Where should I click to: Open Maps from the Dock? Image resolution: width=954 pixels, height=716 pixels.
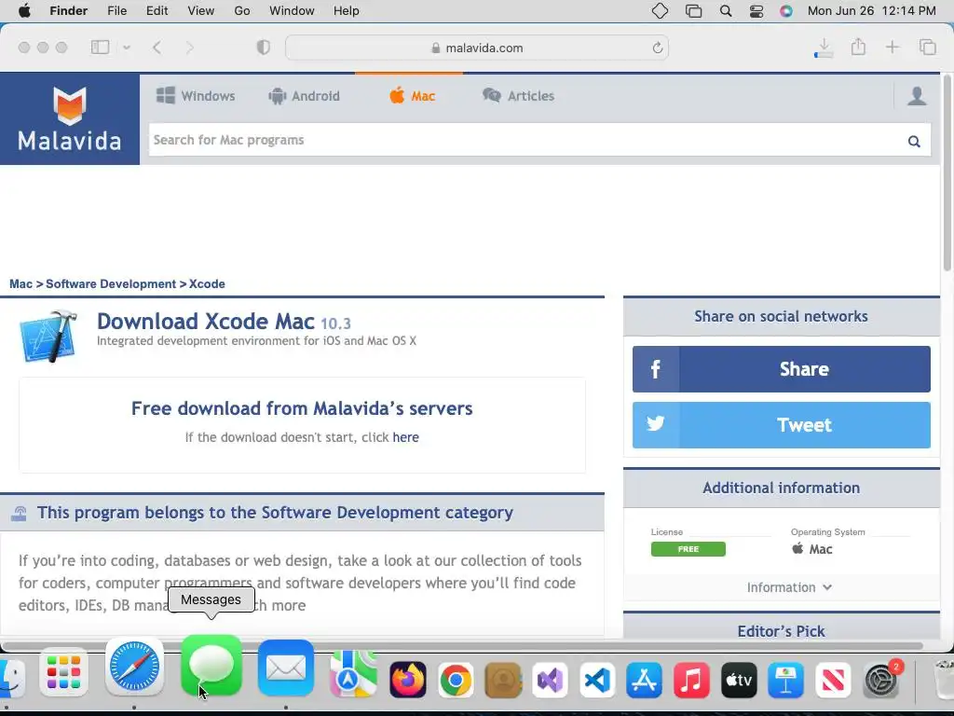tap(353, 673)
